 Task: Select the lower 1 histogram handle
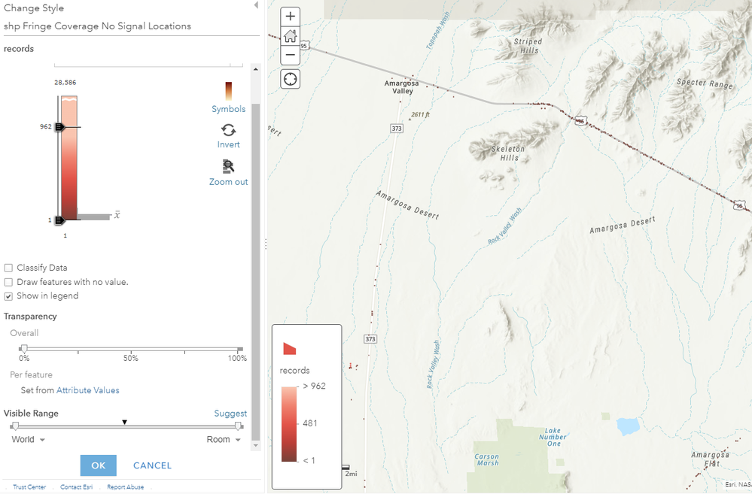[x=60, y=220]
